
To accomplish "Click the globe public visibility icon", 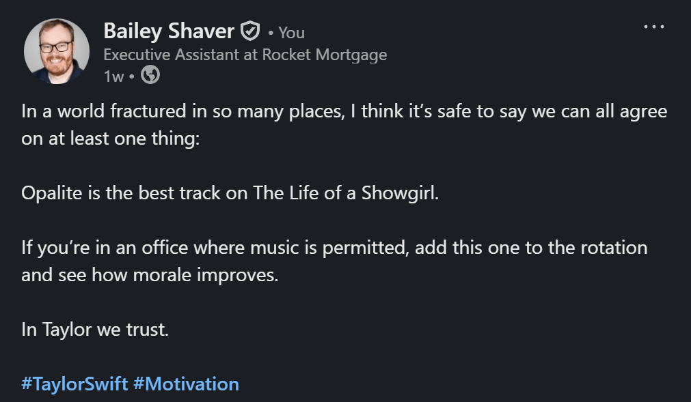I will [150, 76].
